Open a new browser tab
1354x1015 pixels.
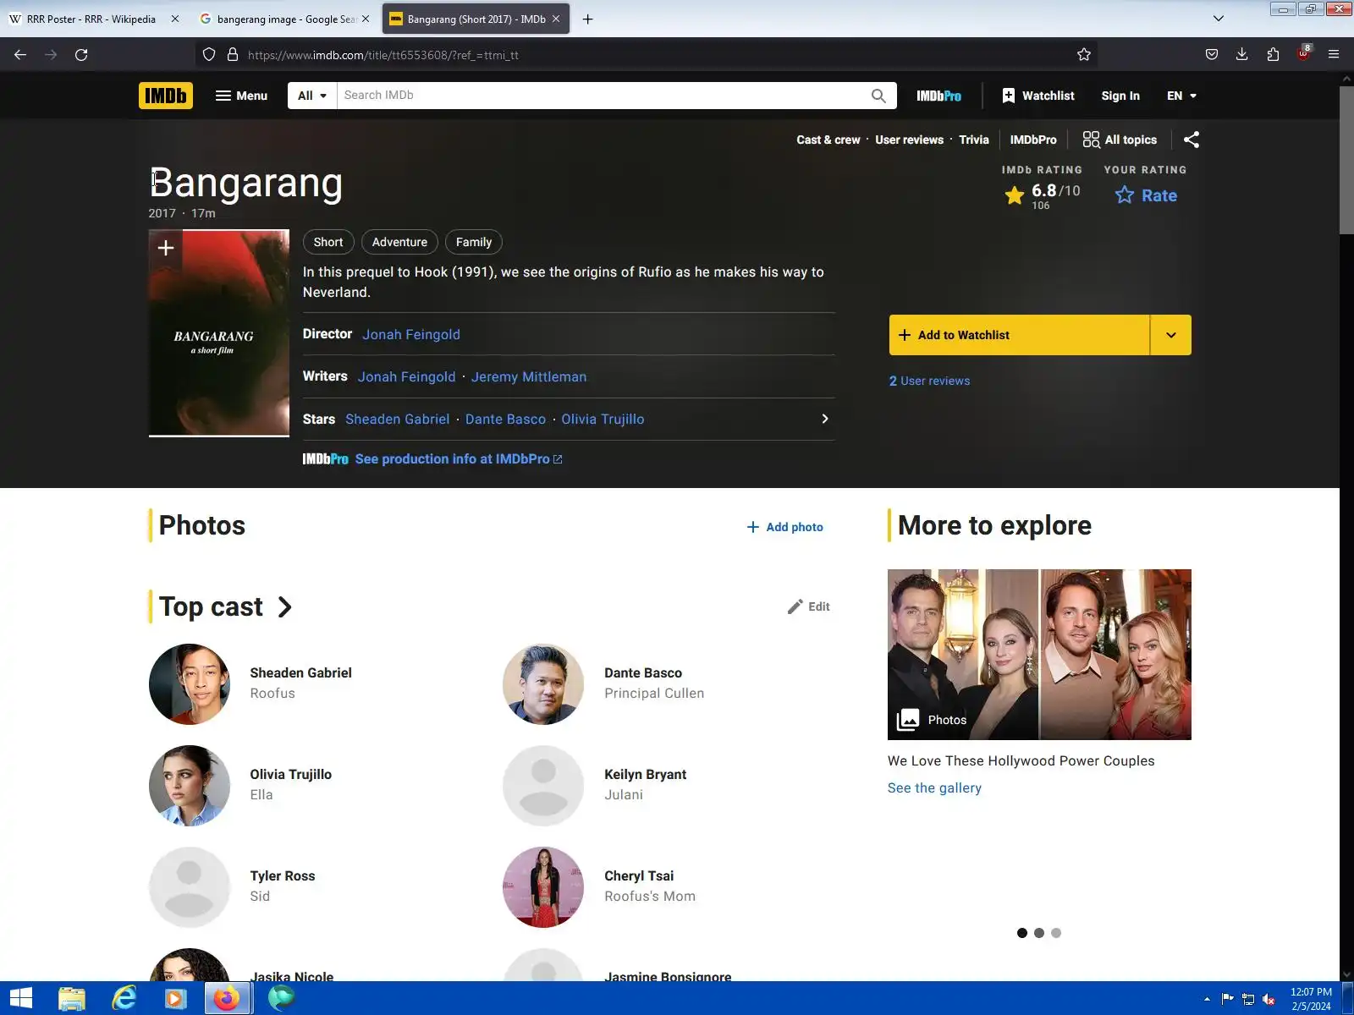pos(587,19)
